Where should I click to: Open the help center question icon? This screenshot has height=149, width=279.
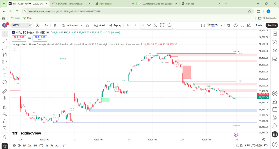(275, 145)
